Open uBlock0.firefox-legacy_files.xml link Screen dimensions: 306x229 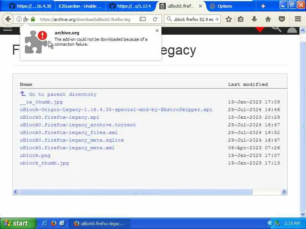click(68, 132)
